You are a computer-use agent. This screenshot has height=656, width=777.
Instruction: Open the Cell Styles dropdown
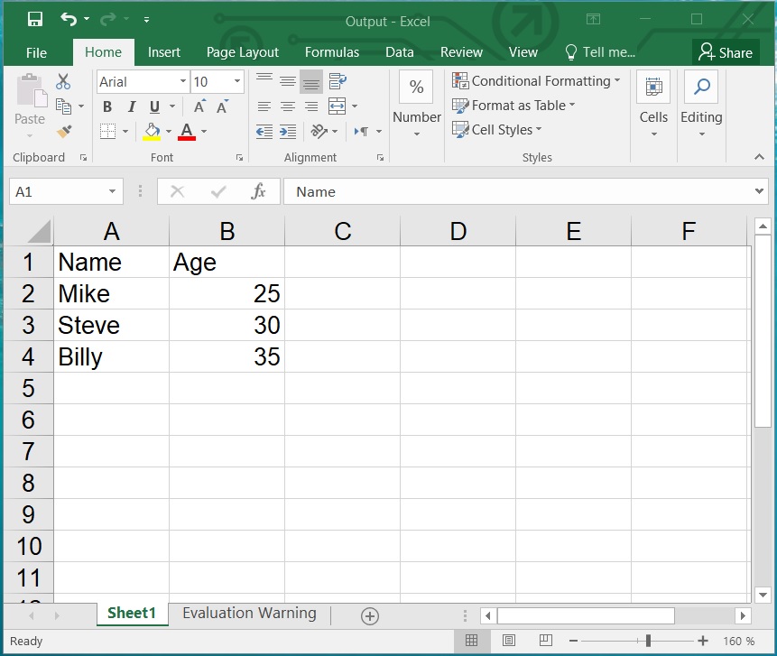pyautogui.click(x=497, y=129)
